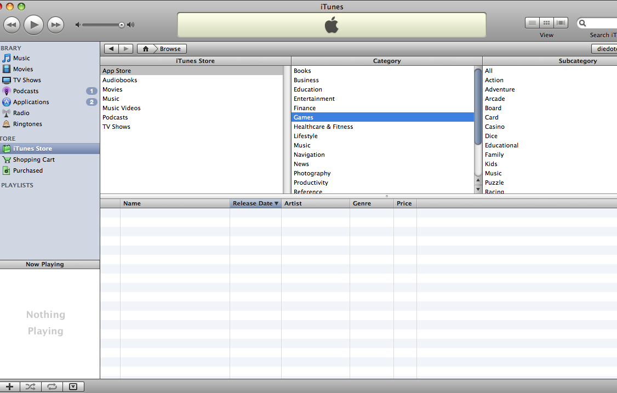Select the Games category

(x=383, y=117)
